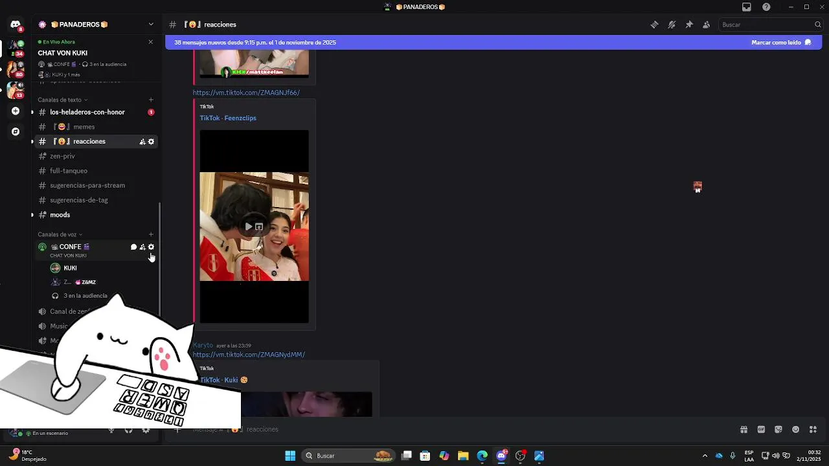Open the memes channel
The image size is (829, 466).
(x=97, y=127)
